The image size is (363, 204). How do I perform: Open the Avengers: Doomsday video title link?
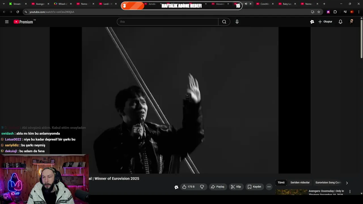tap(326, 193)
